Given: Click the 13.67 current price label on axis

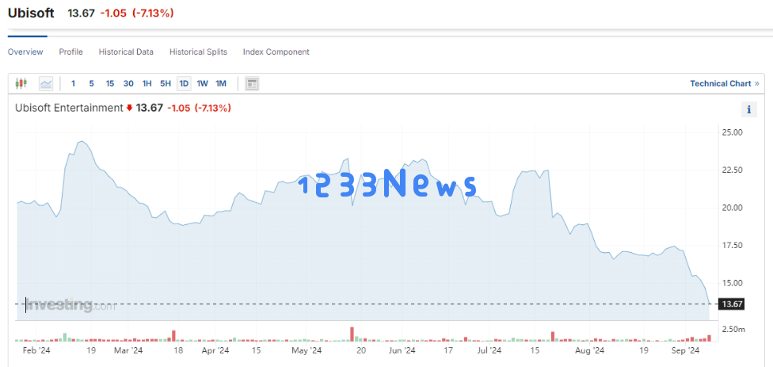Looking at the screenshot, I should [x=732, y=304].
